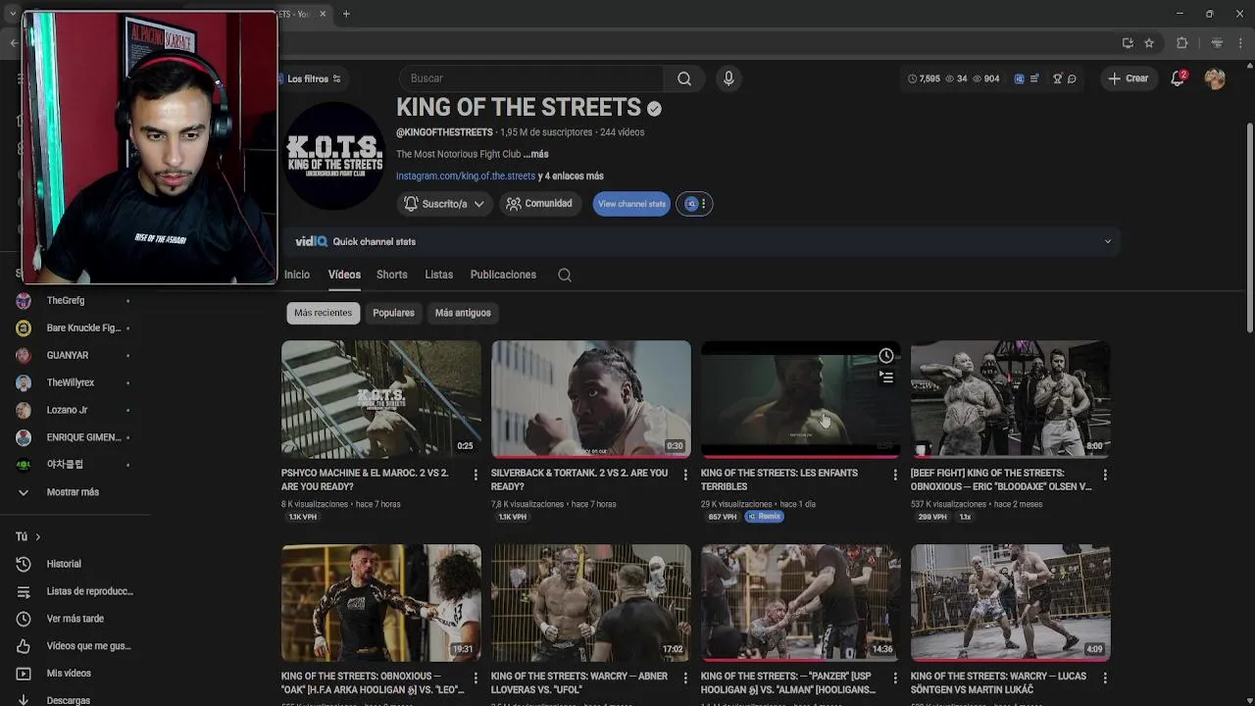This screenshot has height=706, width=1255.
Task: Click View channel stats button
Action: coord(631,204)
